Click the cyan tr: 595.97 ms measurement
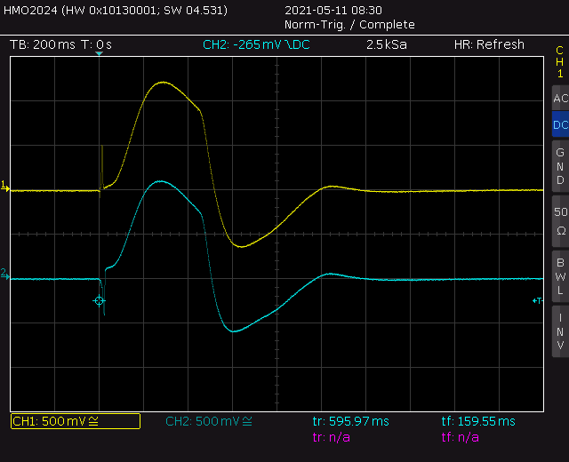The width and height of the screenshot is (569, 462). [350, 421]
